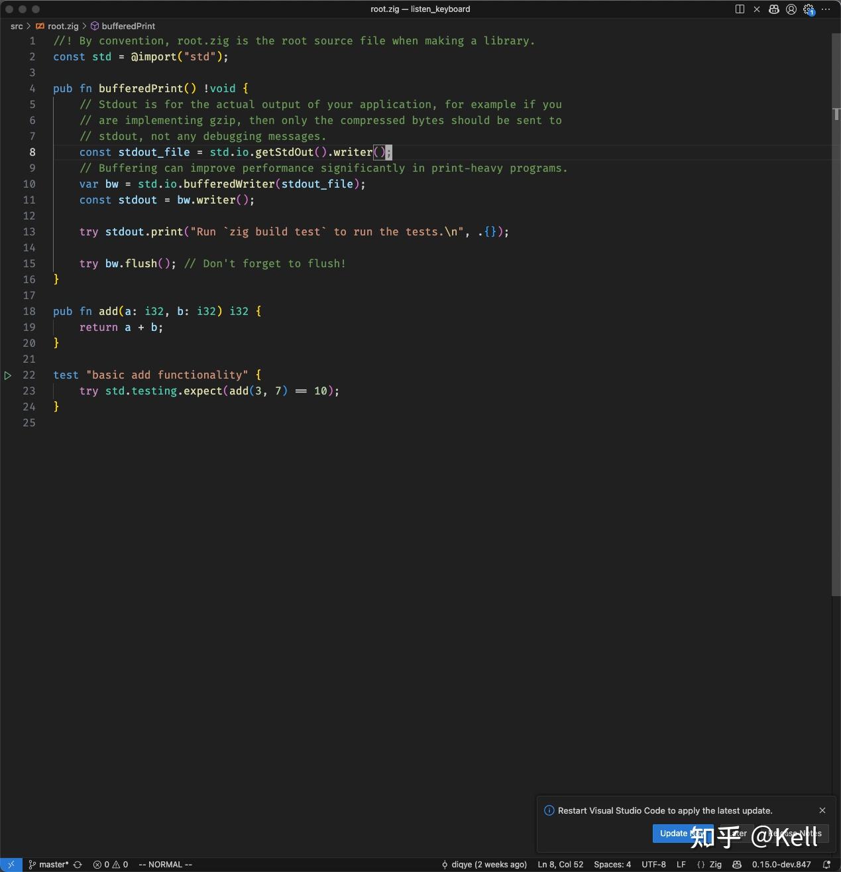Viewport: 841px width, 872px height.
Task: Click Later button in update notification
Action: 737,834
